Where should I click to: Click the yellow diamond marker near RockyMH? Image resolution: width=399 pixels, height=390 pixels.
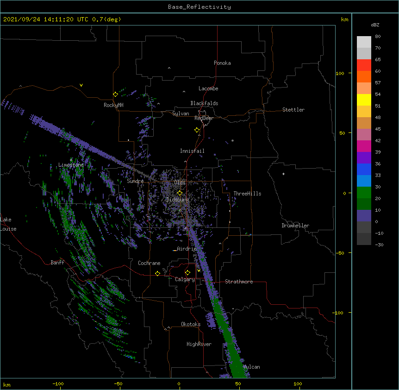coord(116,94)
